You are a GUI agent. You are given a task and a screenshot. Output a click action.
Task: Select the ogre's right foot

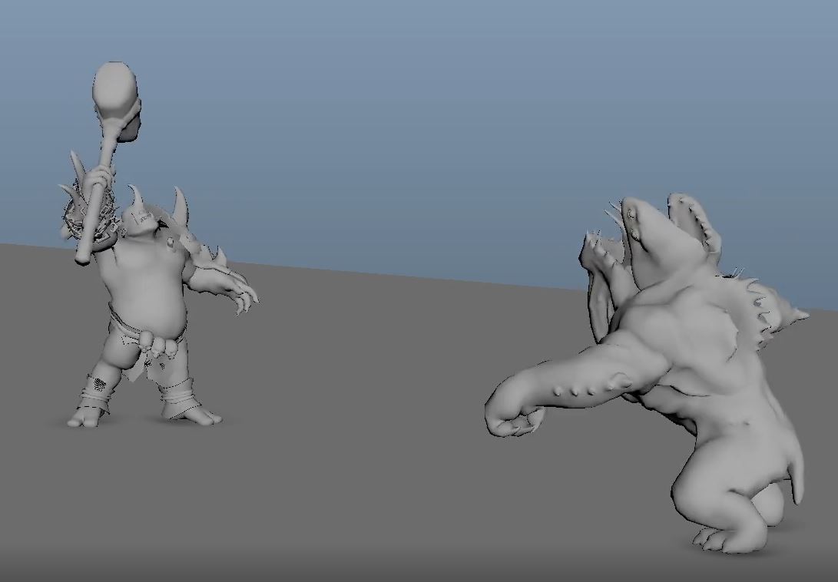click(x=84, y=418)
